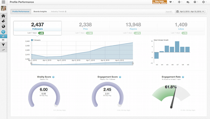
Task: Toggle the Followers legend swatch
Action: pyautogui.click(x=32, y=40)
